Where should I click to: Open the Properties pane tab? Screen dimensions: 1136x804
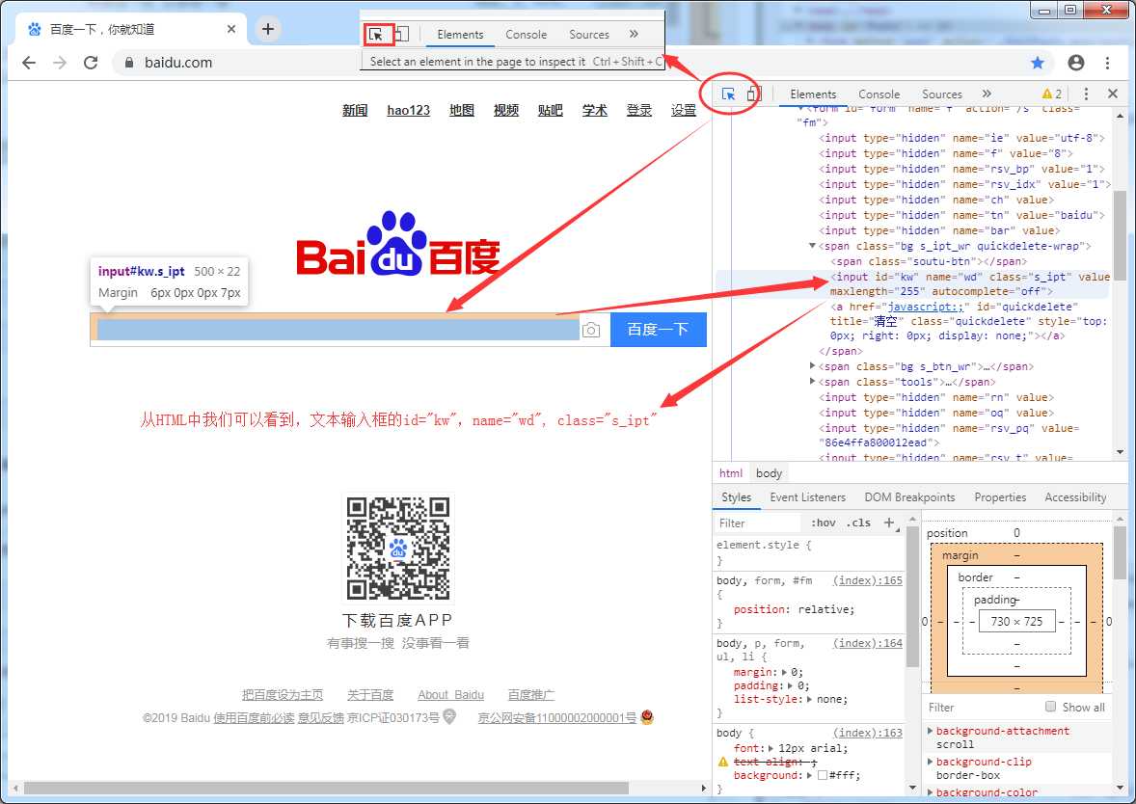click(x=1000, y=497)
